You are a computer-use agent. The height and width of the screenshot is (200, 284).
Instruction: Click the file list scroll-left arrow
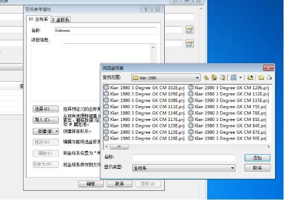click(x=106, y=147)
